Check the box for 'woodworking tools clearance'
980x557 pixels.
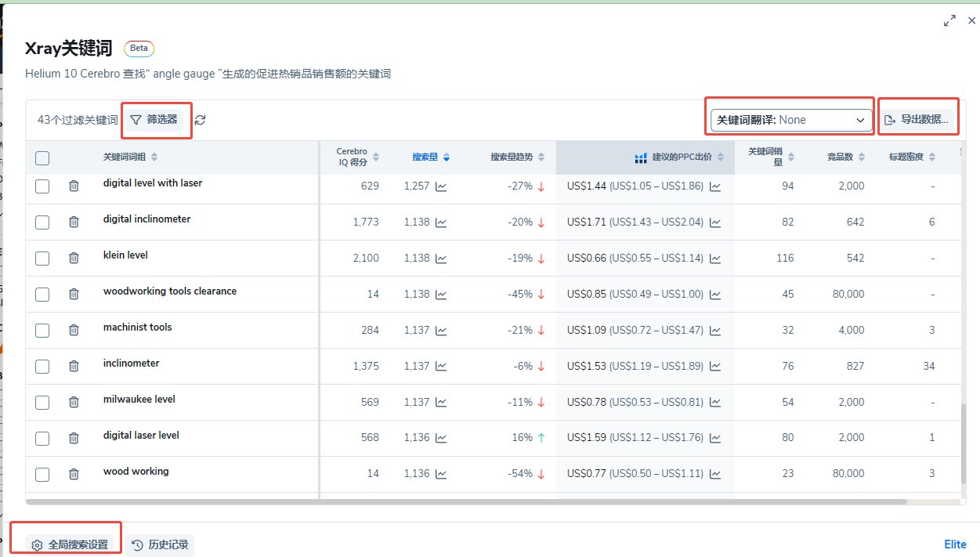(42, 294)
